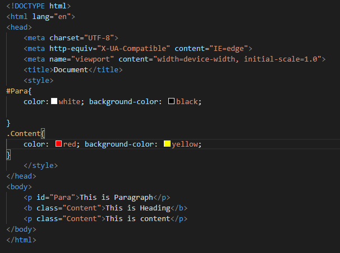Open the black color swatch picker
This screenshot has width=340, height=253.
click(171, 101)
